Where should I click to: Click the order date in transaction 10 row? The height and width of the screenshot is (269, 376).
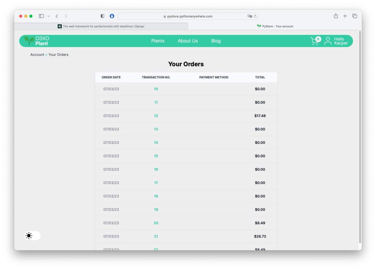[111, 89]
